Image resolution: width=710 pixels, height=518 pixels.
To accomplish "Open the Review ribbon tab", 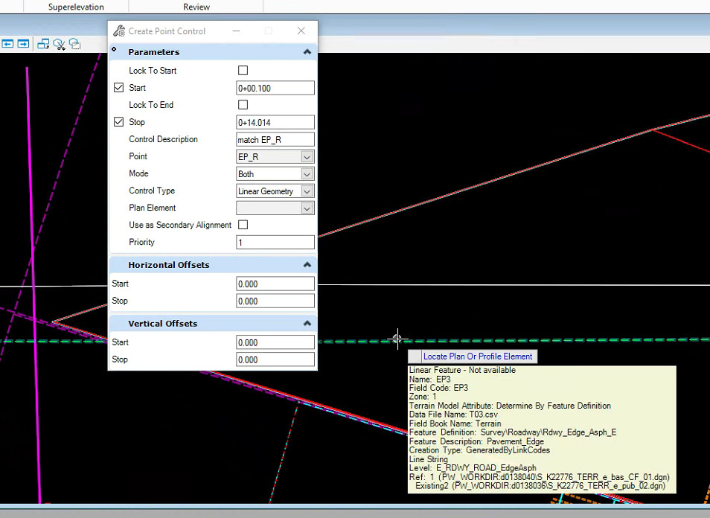I will [196, 7].
